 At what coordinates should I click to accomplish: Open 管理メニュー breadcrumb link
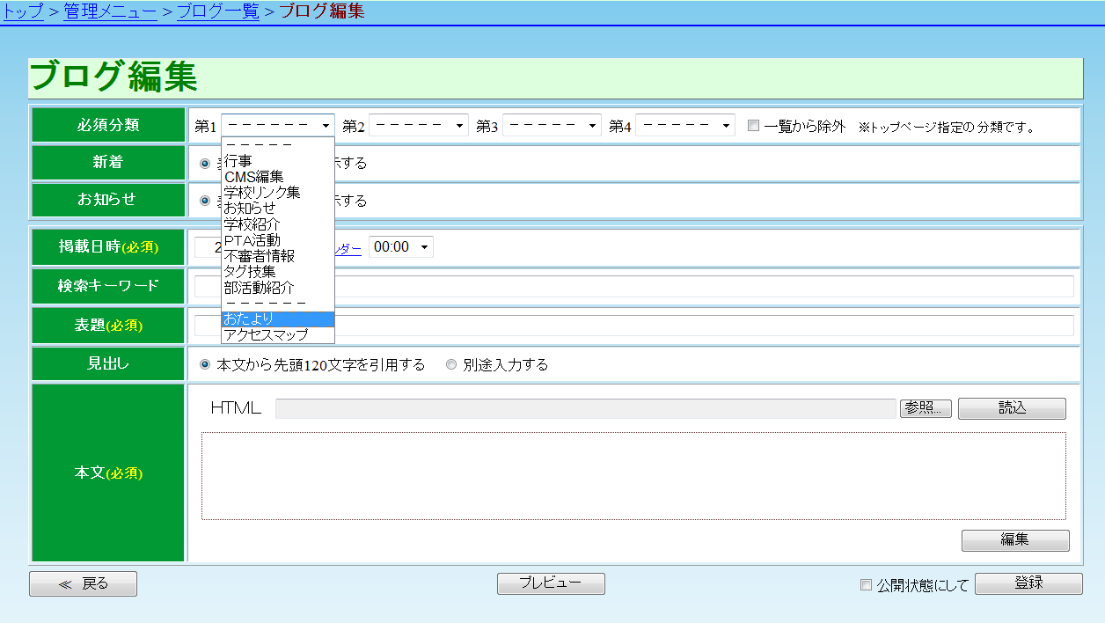click(x=110, y=11)
